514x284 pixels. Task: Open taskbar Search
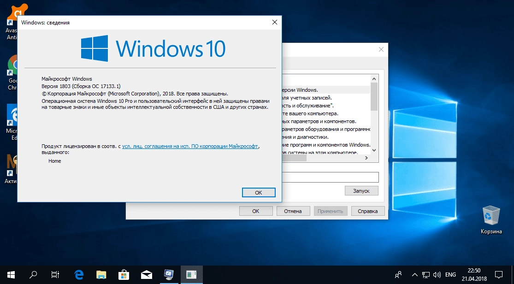pos(33,275)
